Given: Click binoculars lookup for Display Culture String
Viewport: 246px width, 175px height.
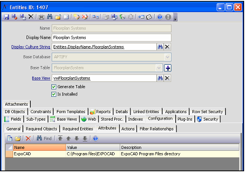Looking at the screenshot, I should 160,47.
